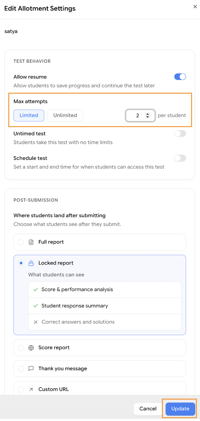
Task: Decrease max attempts with down arrow
Action: point(148,117)
